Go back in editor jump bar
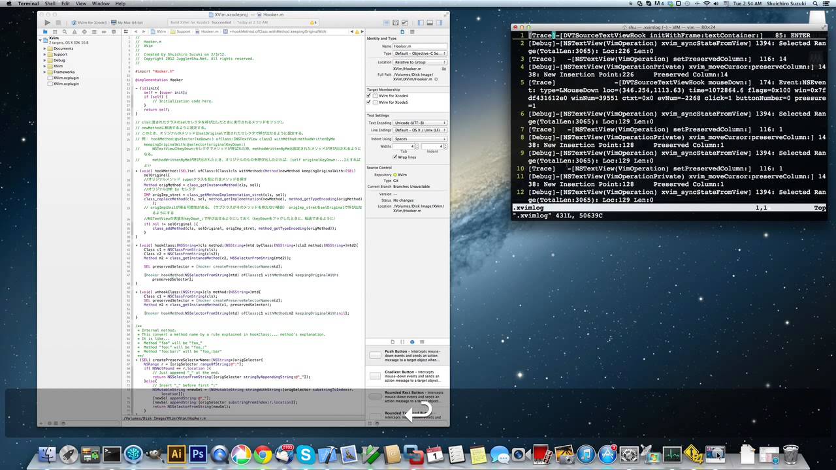This screenshot has height=470, width=836. pos(136,31)
